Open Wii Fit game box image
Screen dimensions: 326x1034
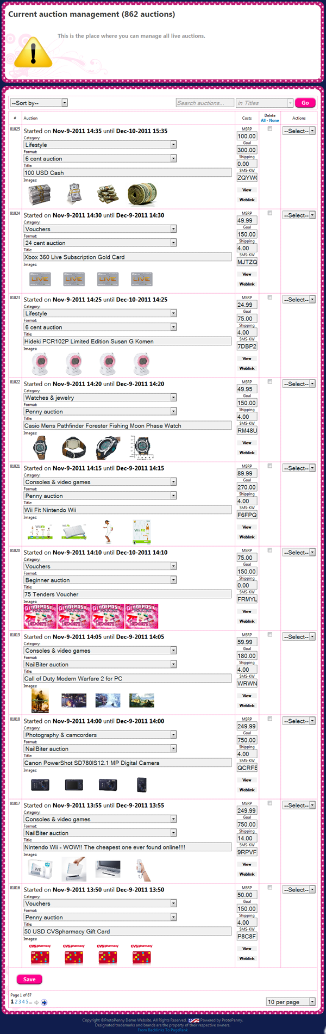point(141,532)
